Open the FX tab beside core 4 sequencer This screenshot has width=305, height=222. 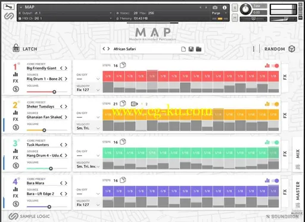(285, 192)
